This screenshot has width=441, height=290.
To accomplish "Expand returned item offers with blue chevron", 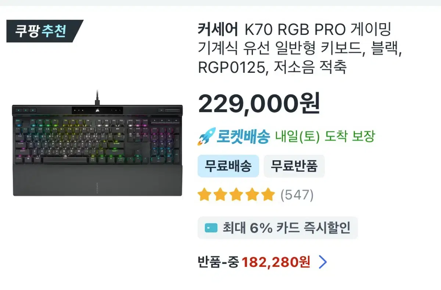I will 322,262.
